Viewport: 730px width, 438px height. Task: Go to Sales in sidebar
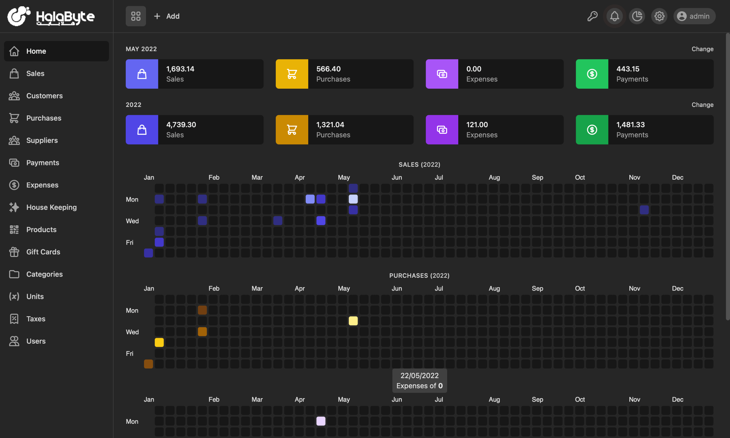(x=35, y=74)
